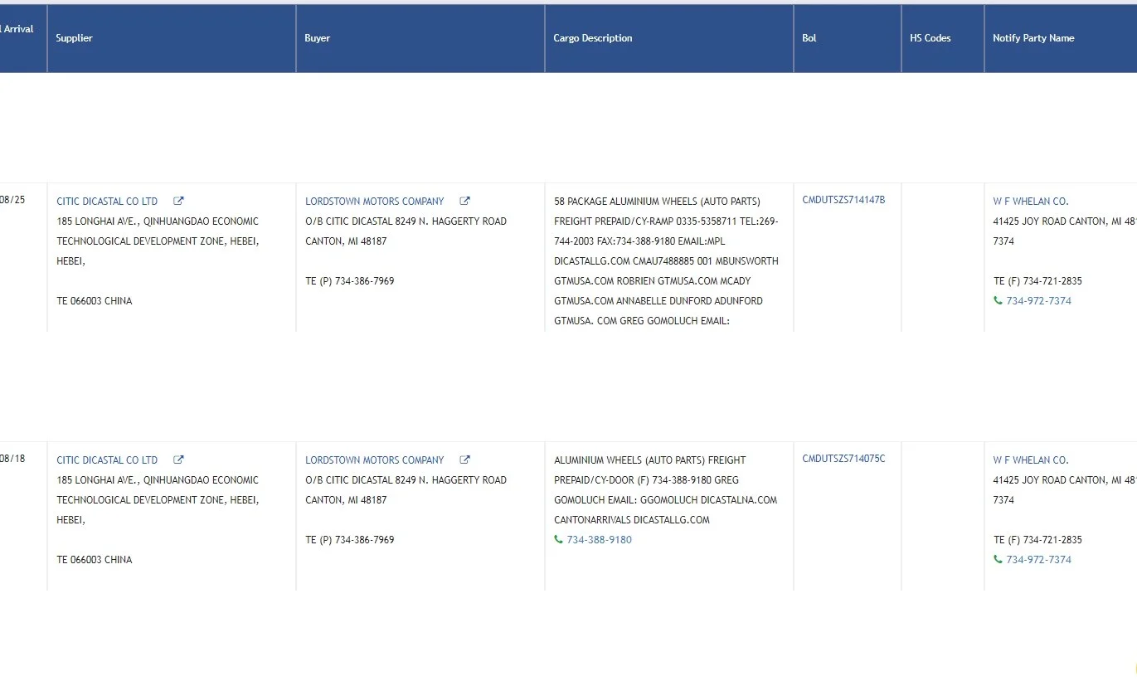
Task: Click the Bol column header
Action: [809, 38]
